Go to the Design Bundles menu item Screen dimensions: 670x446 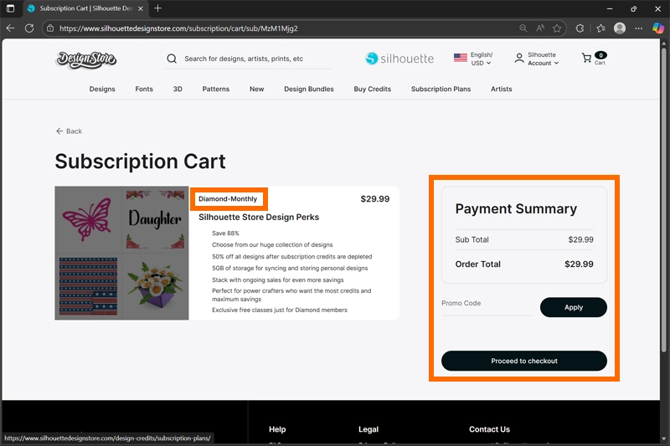308,89
